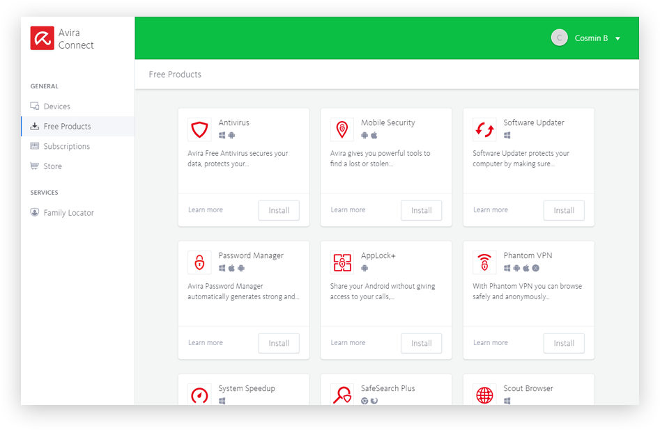Click the Phantom VPN description text

(x=527, y=292)
